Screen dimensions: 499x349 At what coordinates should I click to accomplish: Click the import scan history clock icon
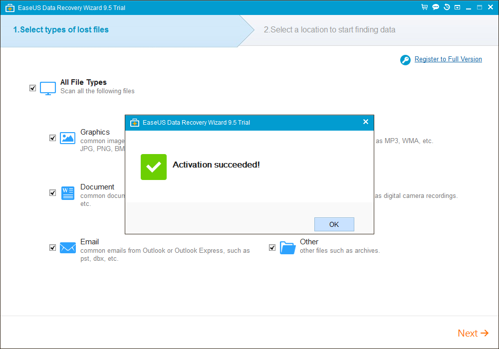pos(447,7)
